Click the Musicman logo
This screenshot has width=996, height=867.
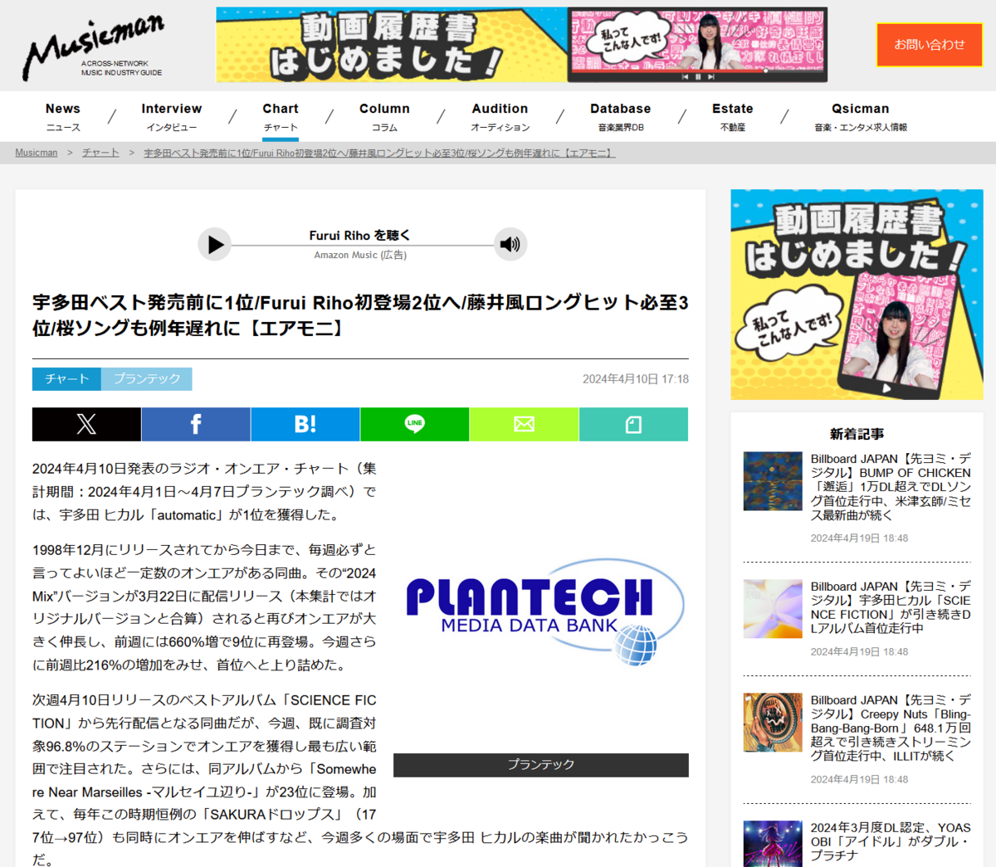[x=93, y=47]
